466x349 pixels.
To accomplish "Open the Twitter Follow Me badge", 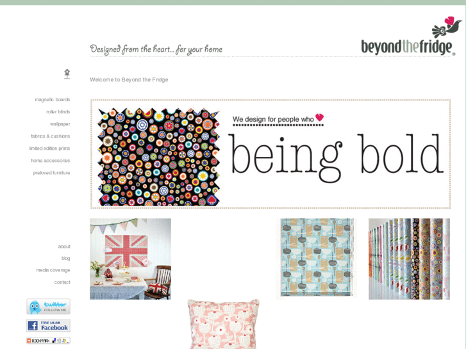I will pos(48,307).
